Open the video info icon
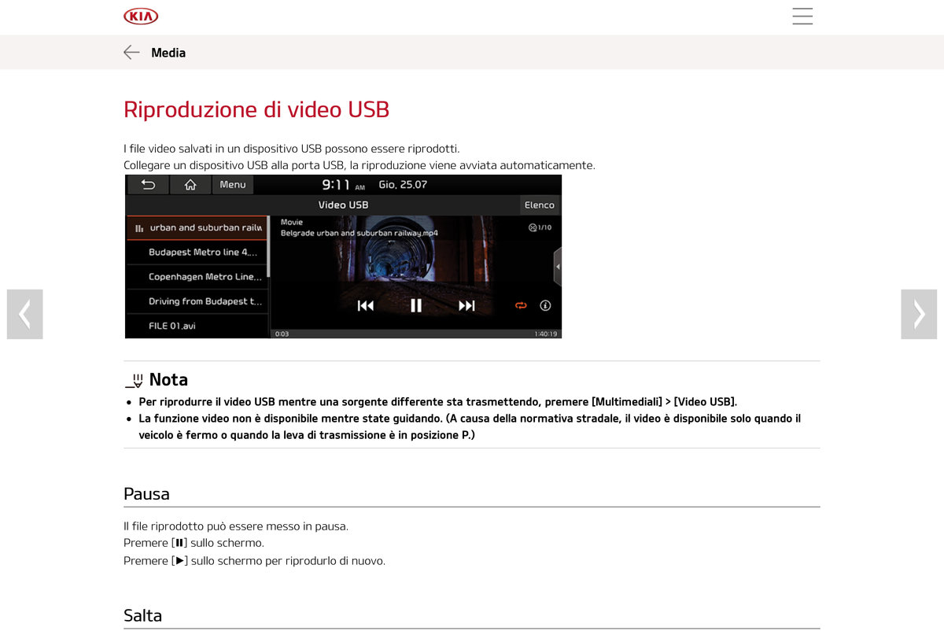The height and width of the screenshot is (631, 944). point(545,306)
